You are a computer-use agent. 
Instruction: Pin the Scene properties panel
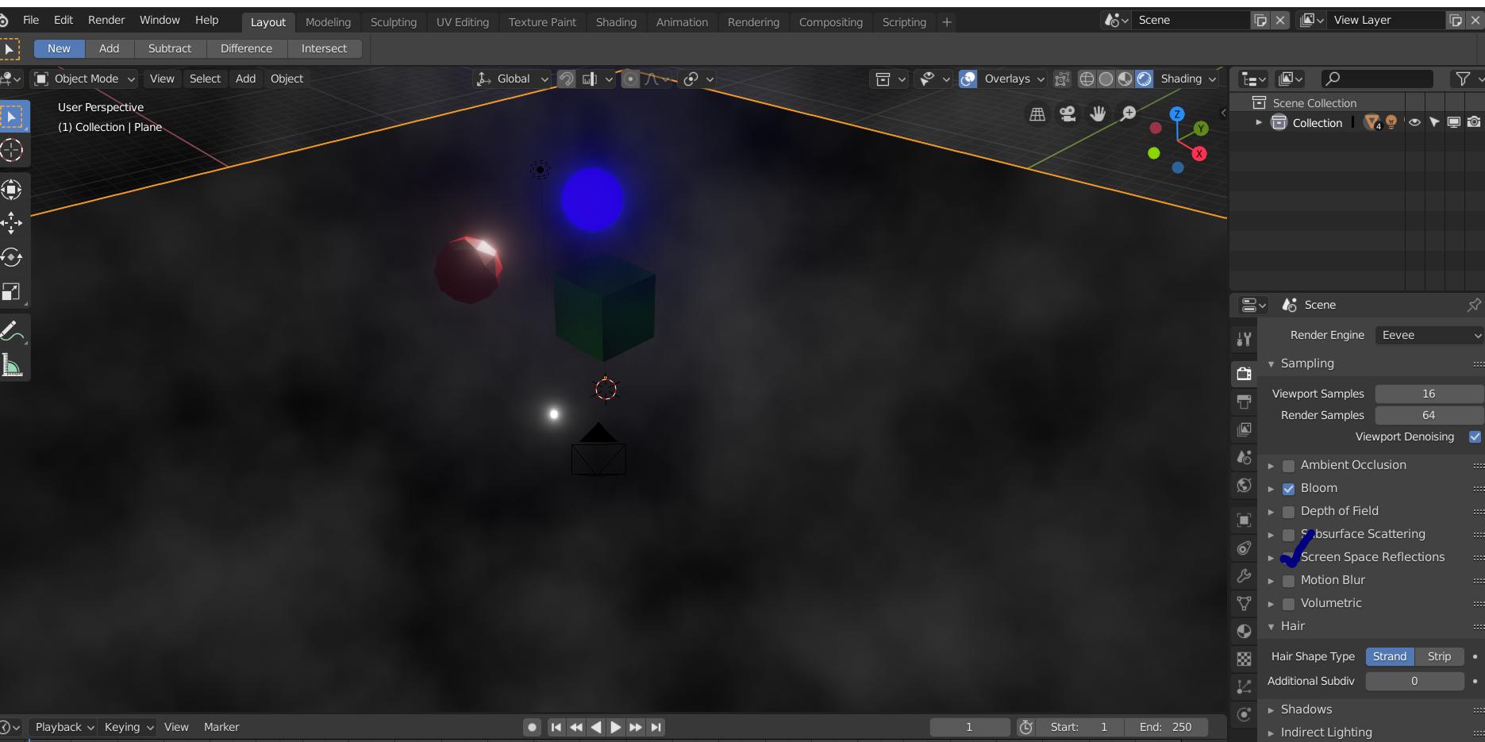pos(1474,305)
